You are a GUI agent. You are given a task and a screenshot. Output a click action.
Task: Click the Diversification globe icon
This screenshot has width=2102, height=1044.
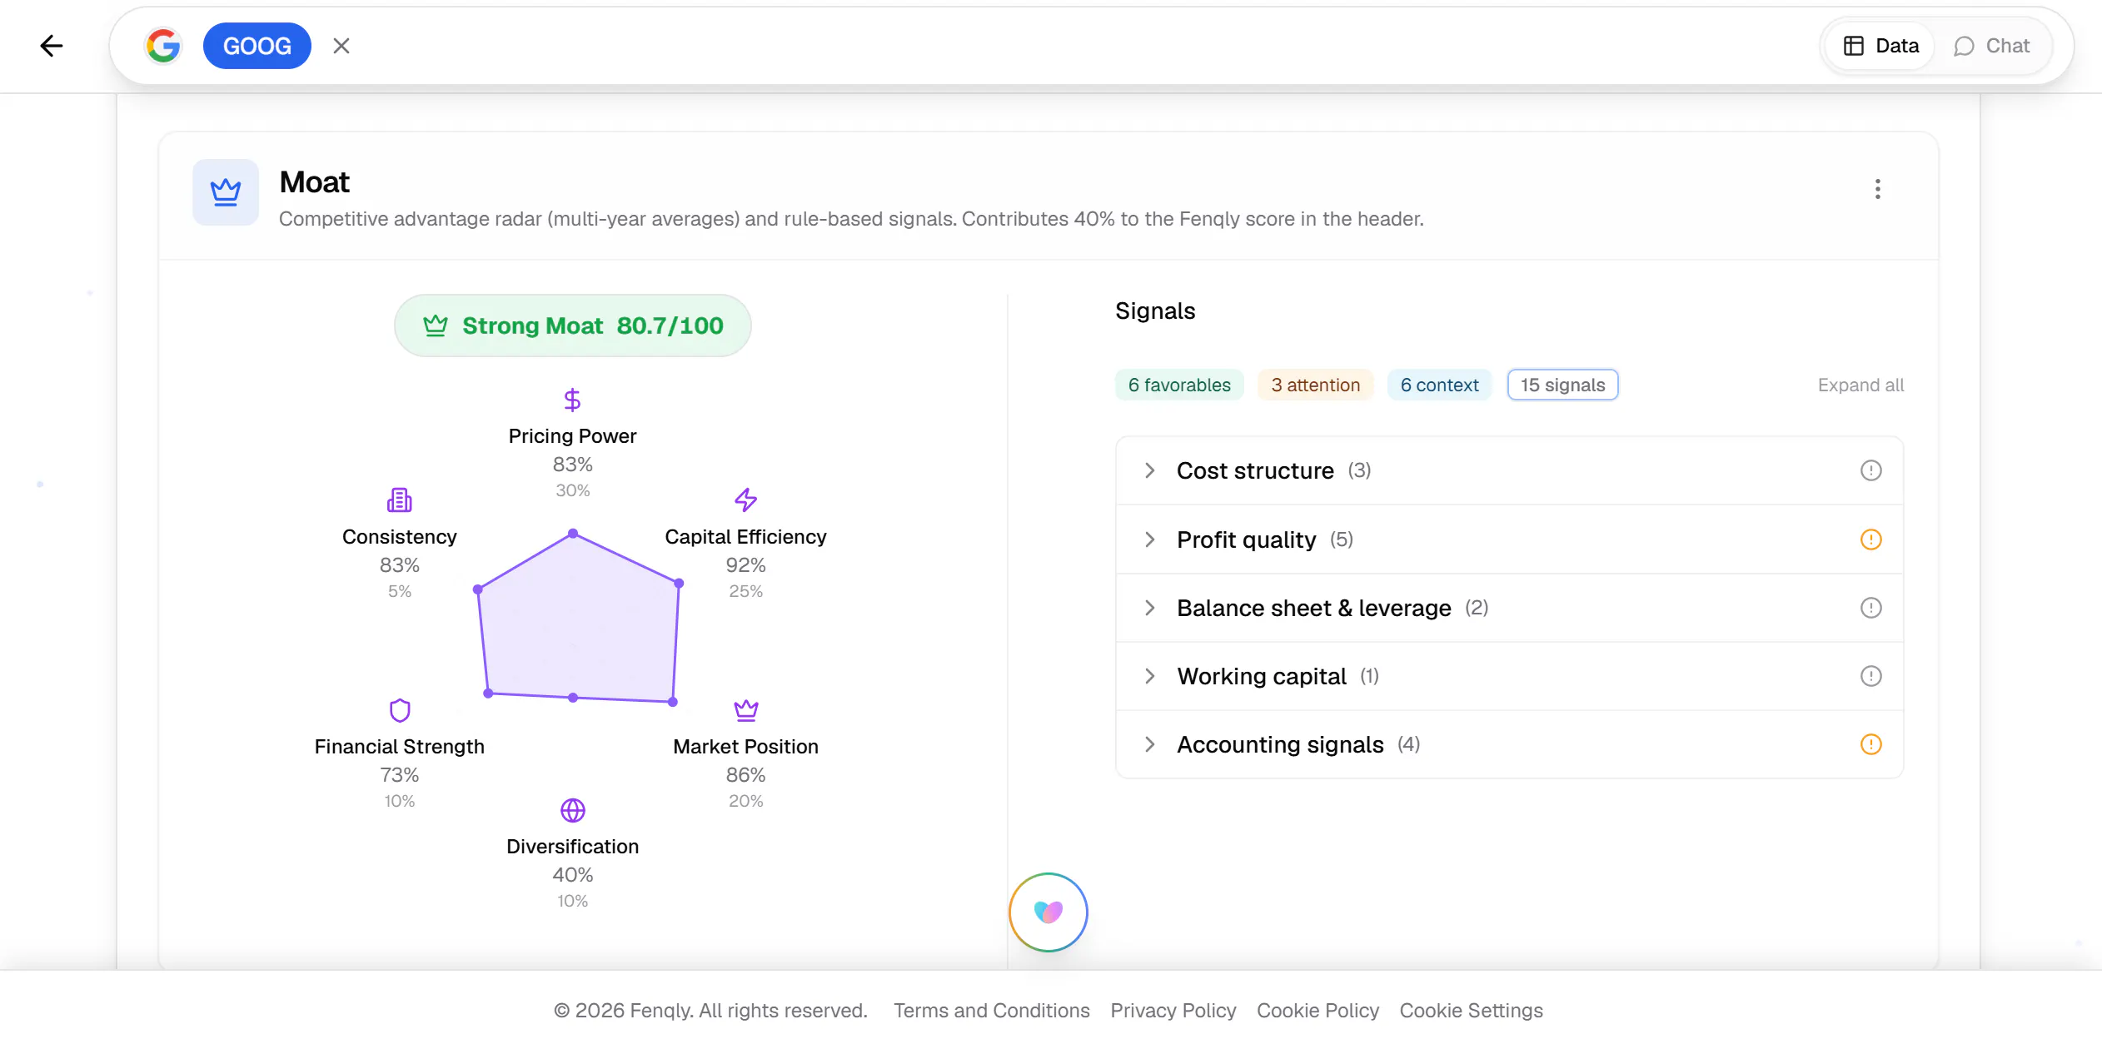[572, 810]
